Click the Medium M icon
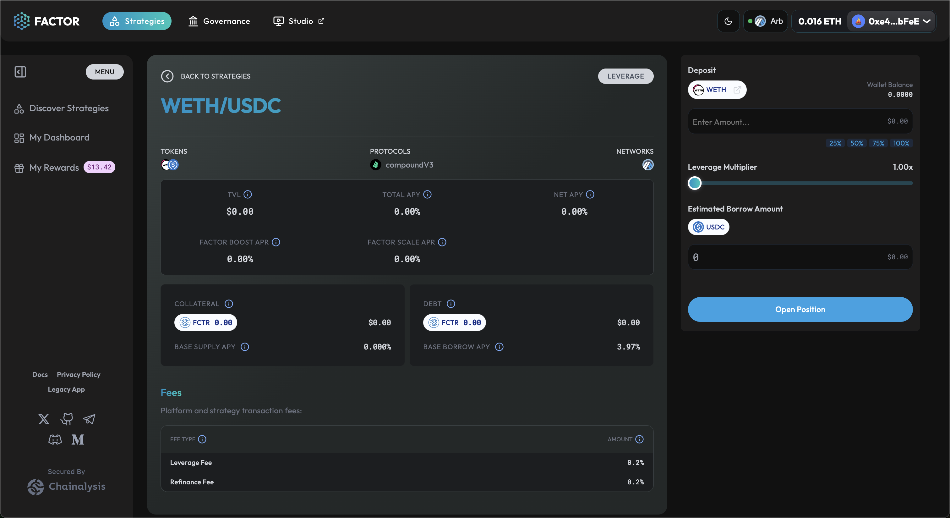 pyautogui.click(x=78, y=439)
